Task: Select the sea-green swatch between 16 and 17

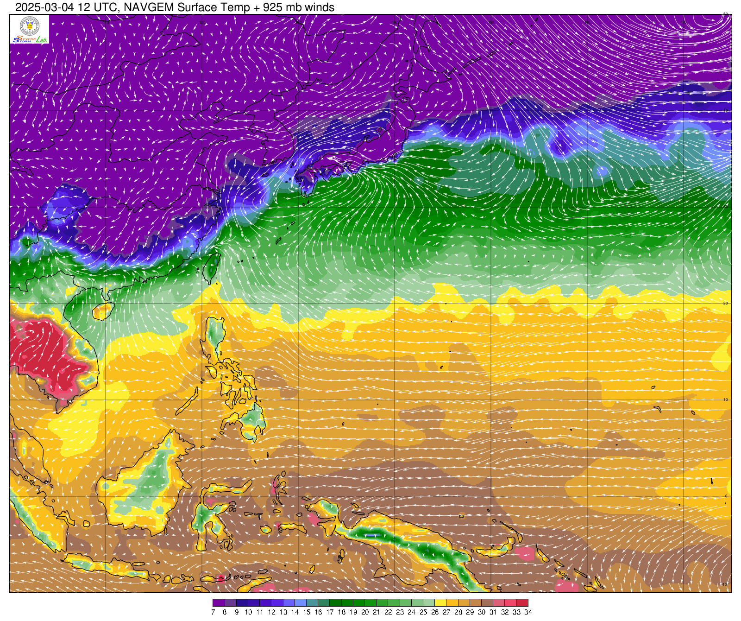Action: point(324,602)
